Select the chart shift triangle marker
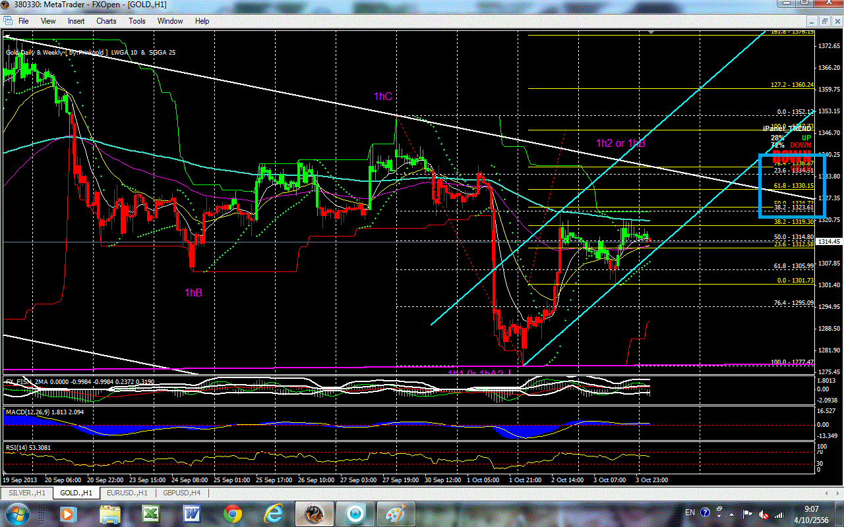Screen dimensions: 844x527 pos(651,32)
